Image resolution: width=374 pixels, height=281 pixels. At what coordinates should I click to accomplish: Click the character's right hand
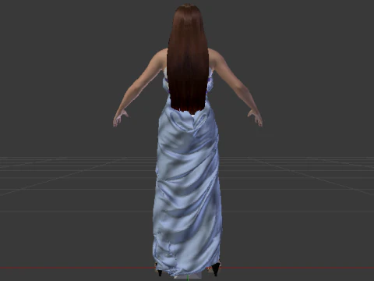255,117
